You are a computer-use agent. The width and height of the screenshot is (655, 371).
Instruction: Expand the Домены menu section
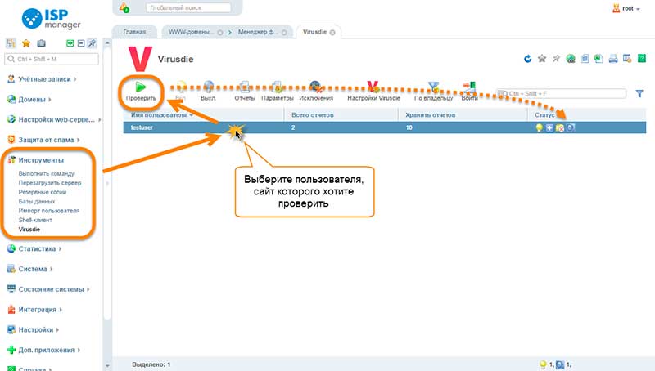(32, 99)
